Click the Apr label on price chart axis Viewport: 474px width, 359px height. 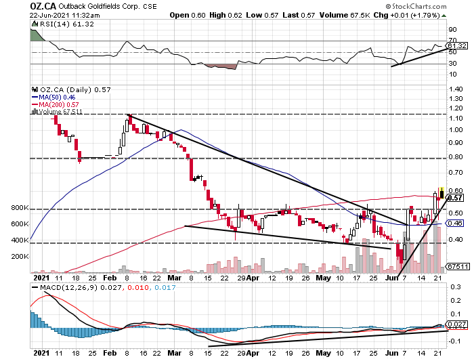(x=253, y=278)
